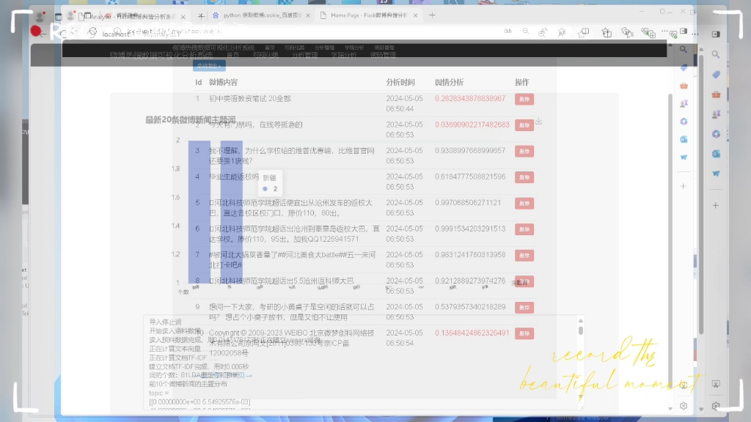751x422 pixels.
Task: Delete row 3 entry scoring 0.9308997668999657
Action: tap(524, 151)
